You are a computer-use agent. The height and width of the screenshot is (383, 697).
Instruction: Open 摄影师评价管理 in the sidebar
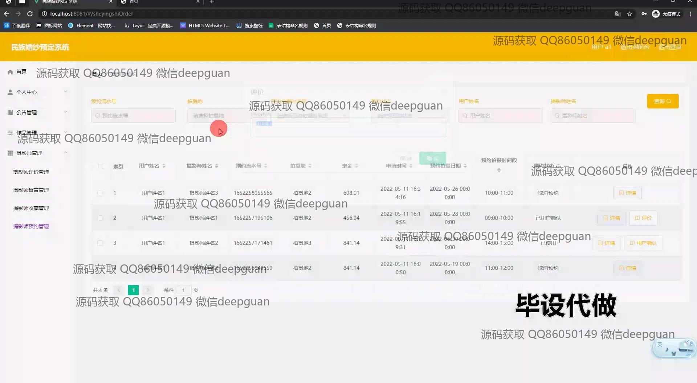[x=31, y=172]
